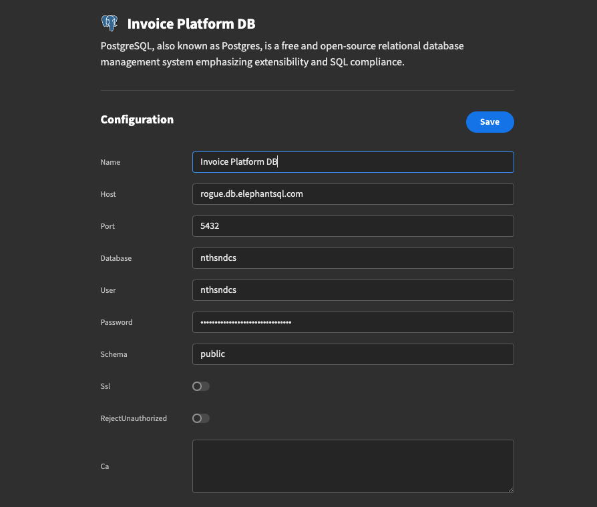Click the Configuration section heading

click(x=137, y=120)
